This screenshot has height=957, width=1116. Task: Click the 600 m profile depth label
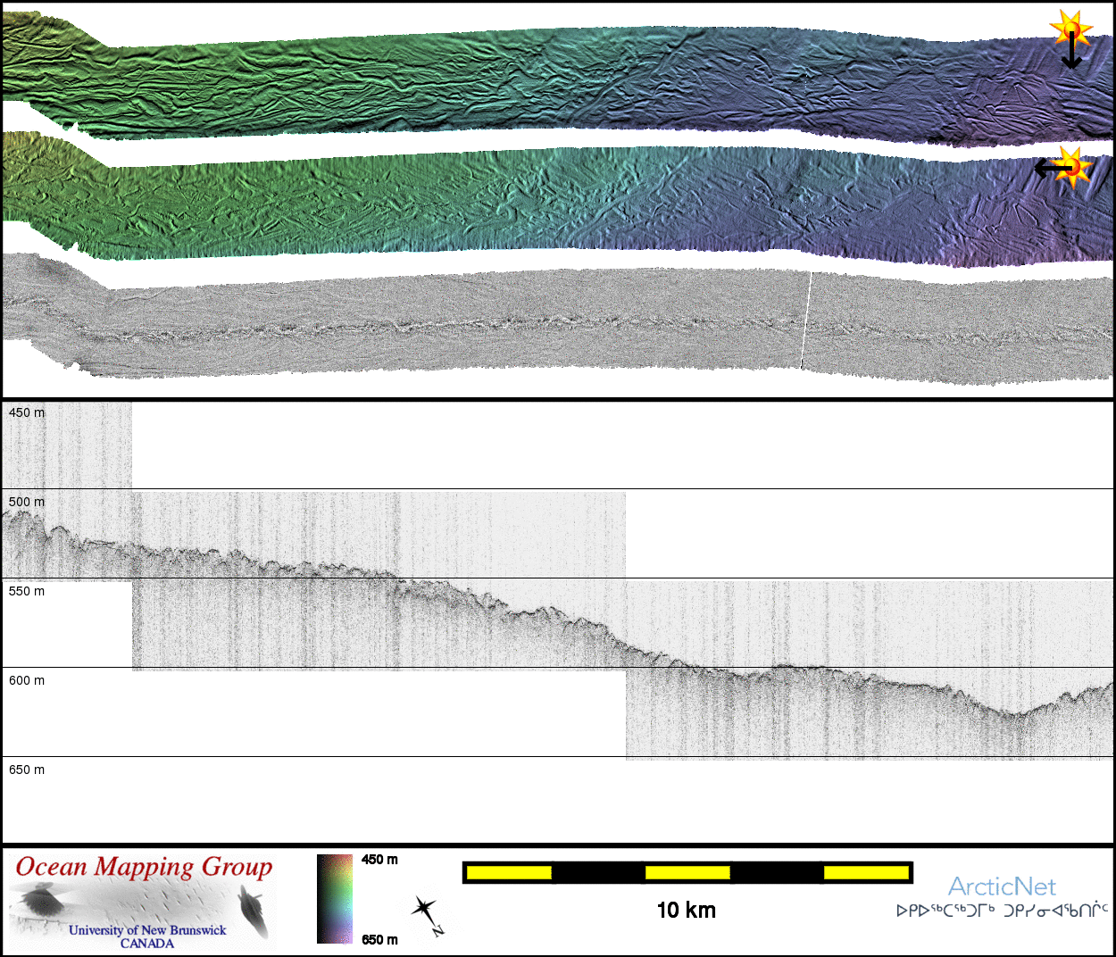[27, 680]
